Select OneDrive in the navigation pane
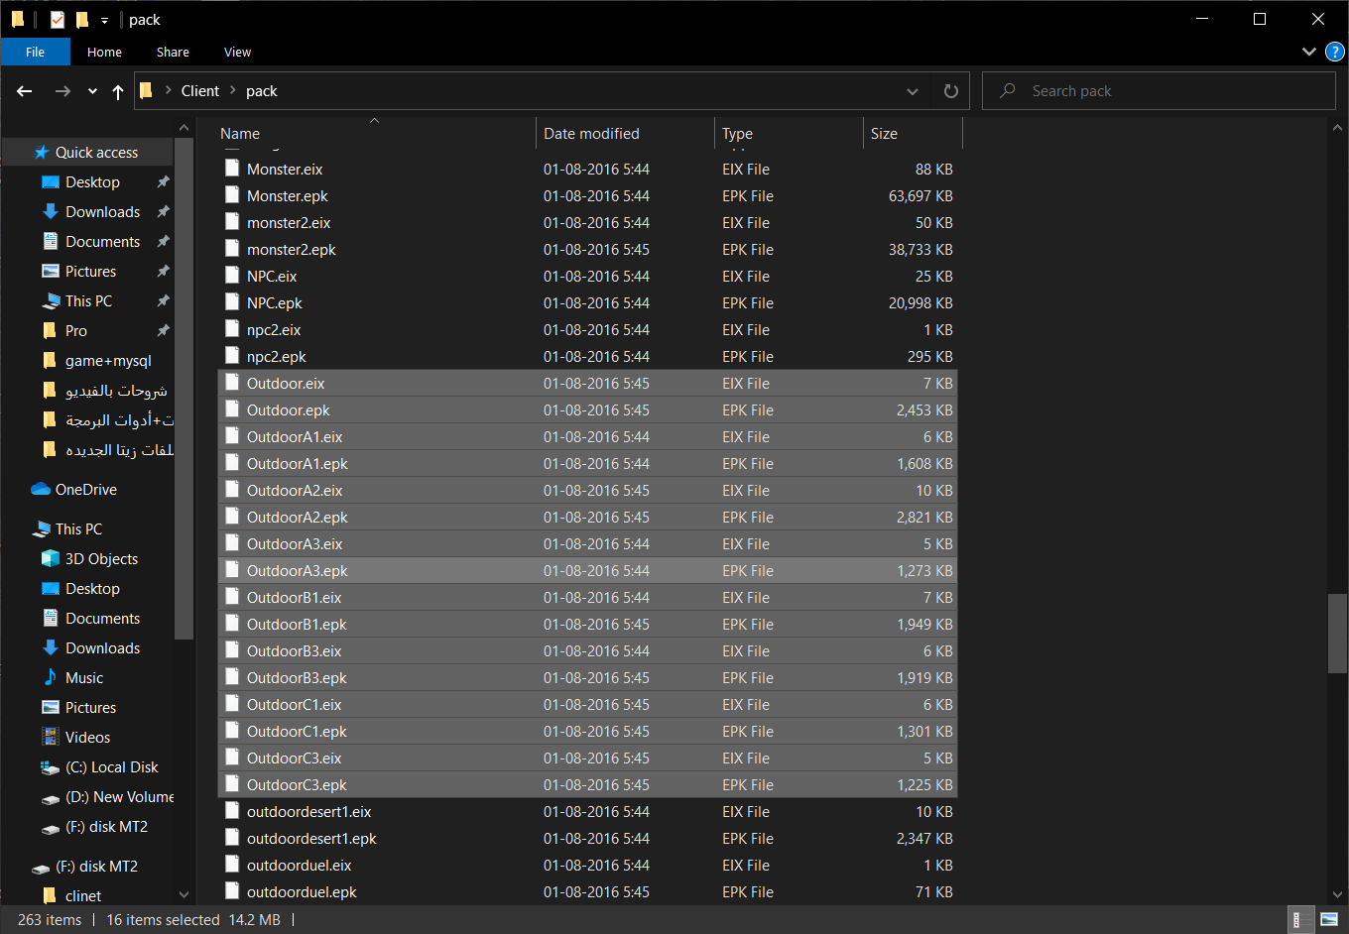This screenshot has width=1349, height=934. coord(85,490)
